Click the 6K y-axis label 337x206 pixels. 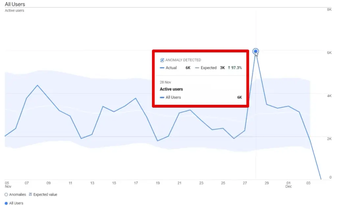tap(329, 53)
